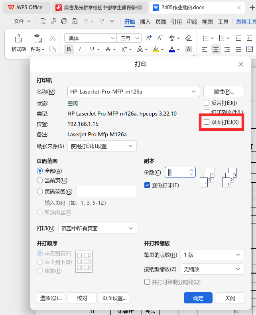This screenshot has height=315, width=256.
Task: Click the Copy icon below scissors
Action: 53,49
